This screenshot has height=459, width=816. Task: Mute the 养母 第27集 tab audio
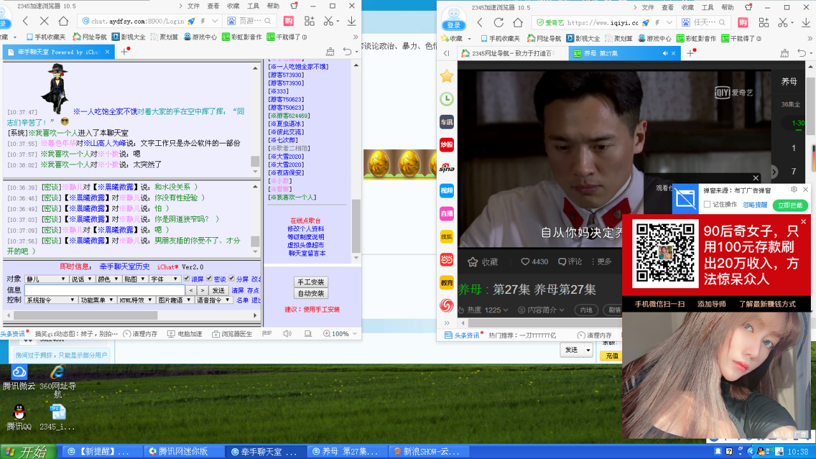665,54
